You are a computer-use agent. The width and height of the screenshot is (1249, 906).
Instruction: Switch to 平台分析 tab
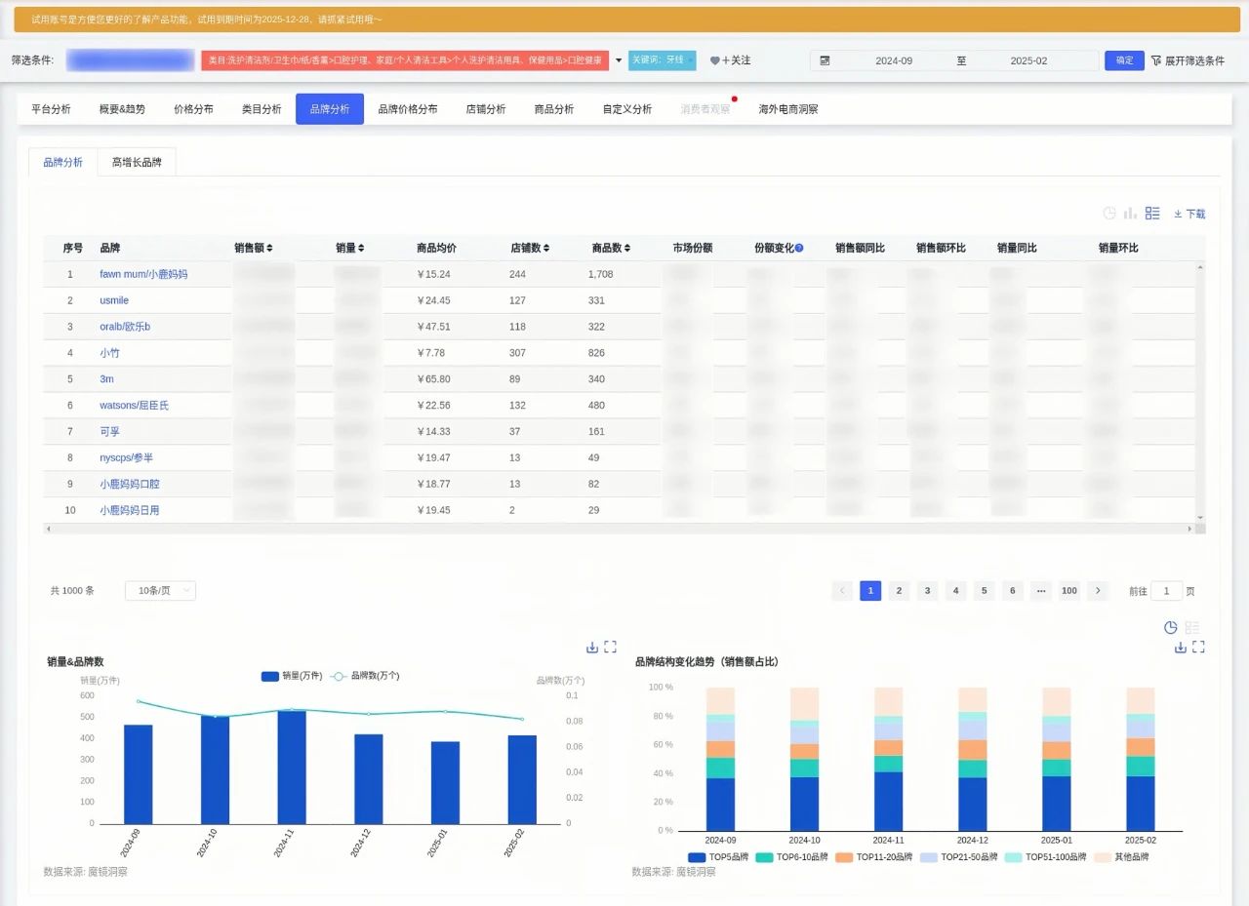[x=51, y=109]
